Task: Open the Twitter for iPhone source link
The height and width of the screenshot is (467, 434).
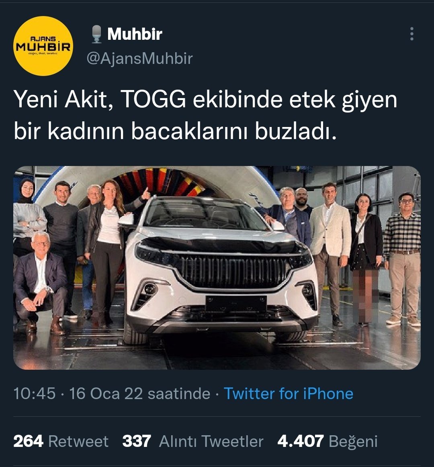Action: (x=289, y=393)
